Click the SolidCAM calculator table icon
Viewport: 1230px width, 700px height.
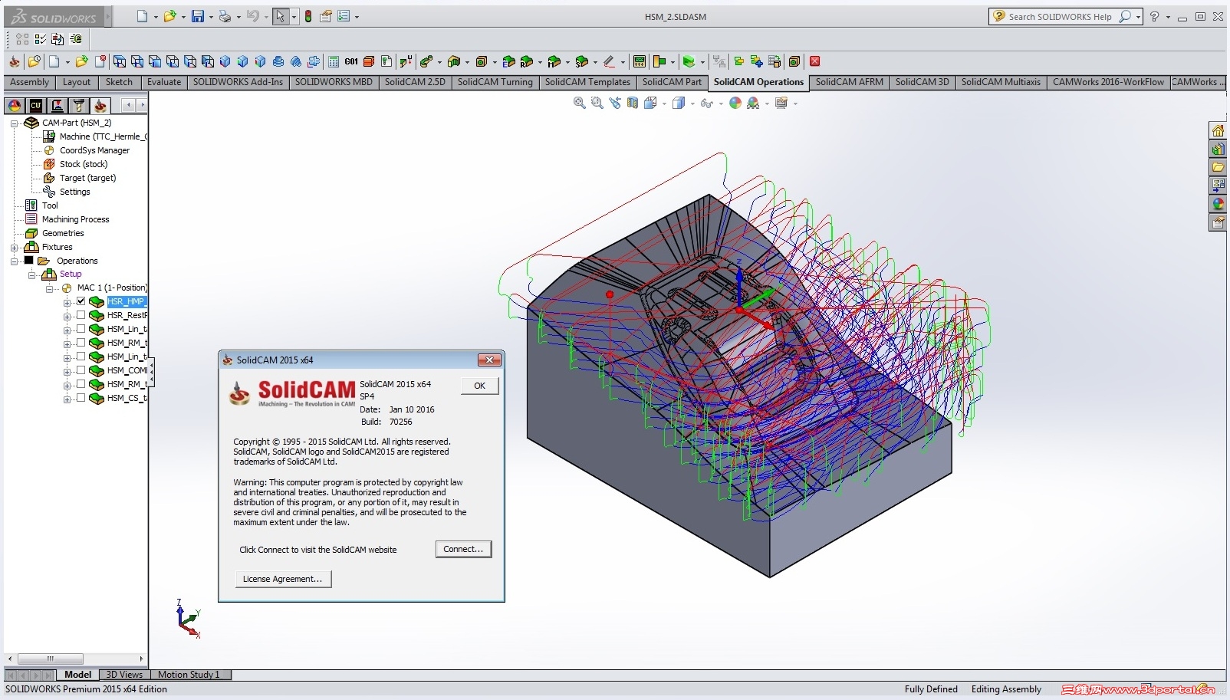(x=334, y=61)
